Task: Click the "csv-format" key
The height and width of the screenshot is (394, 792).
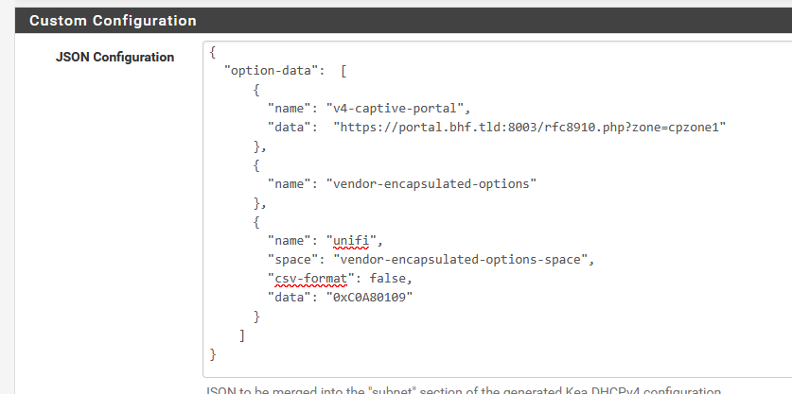Action: 311,279
